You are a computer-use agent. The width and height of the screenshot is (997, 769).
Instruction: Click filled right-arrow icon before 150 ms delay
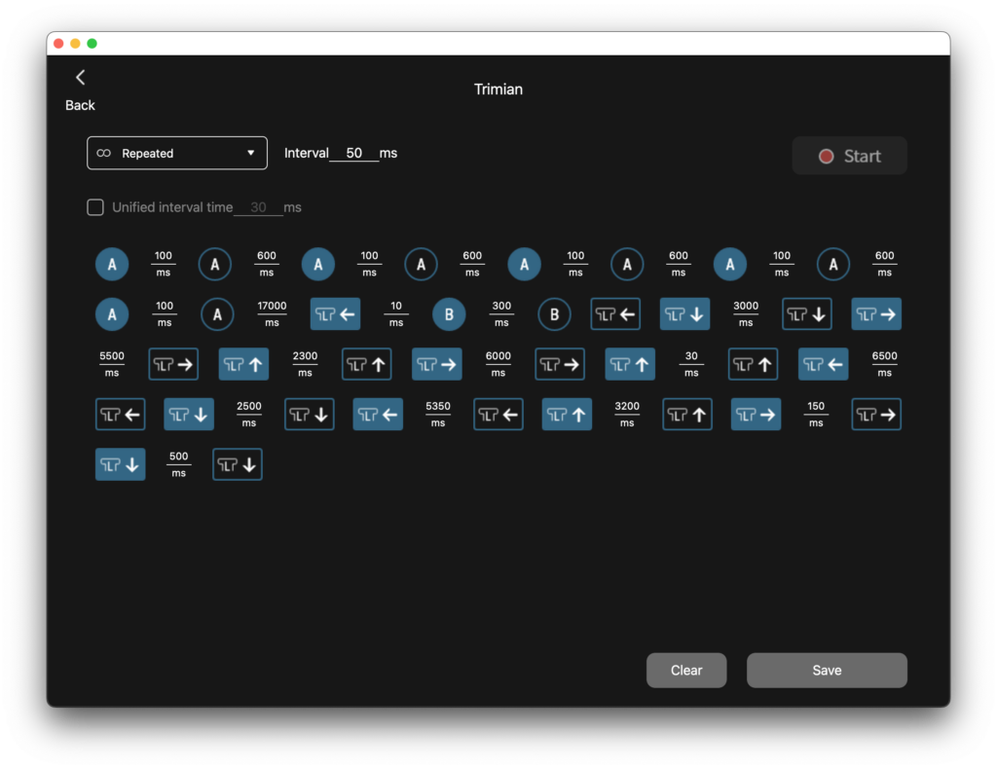[x=756, y=414]
